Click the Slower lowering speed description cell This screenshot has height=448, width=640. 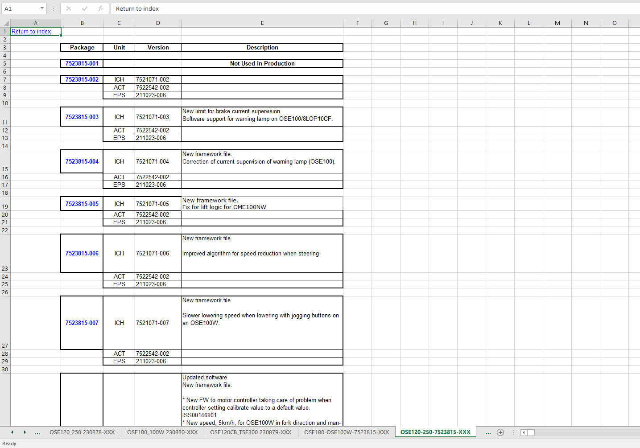click(x=262, y=323)
